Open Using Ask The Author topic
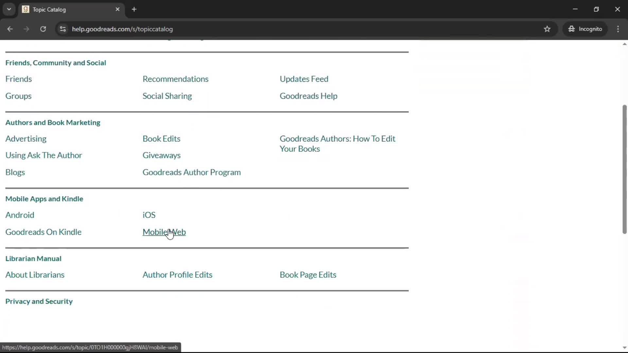 pos(44,155)
